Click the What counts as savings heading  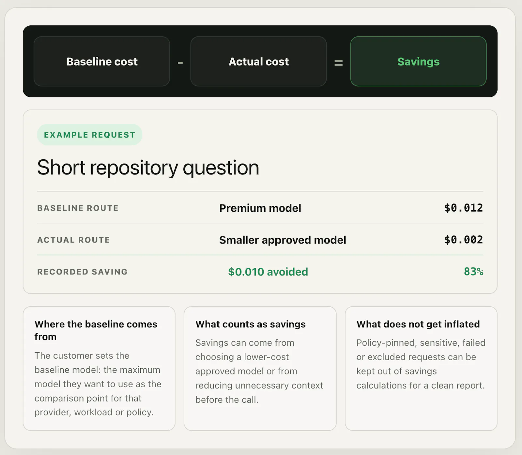tap(251, 324)
